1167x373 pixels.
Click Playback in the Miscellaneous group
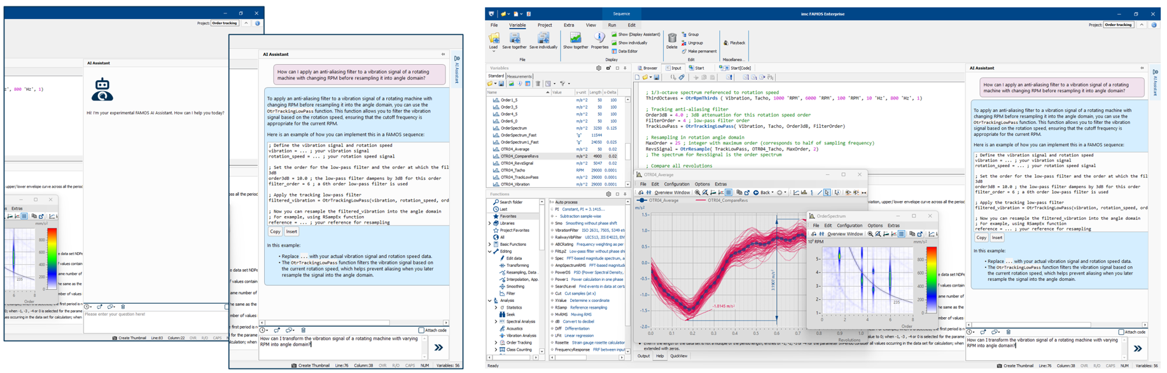coord(734,43)
